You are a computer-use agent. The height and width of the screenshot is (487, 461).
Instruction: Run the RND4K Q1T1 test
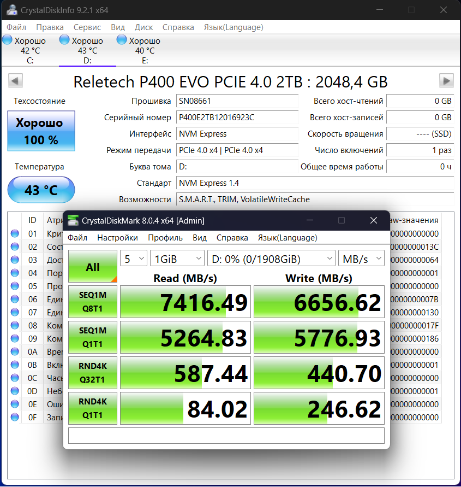click(x=93, y=408)
